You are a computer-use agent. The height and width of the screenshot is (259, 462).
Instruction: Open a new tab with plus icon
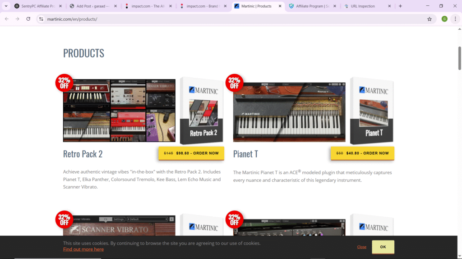pyautogui.click(x=400, y=6)
